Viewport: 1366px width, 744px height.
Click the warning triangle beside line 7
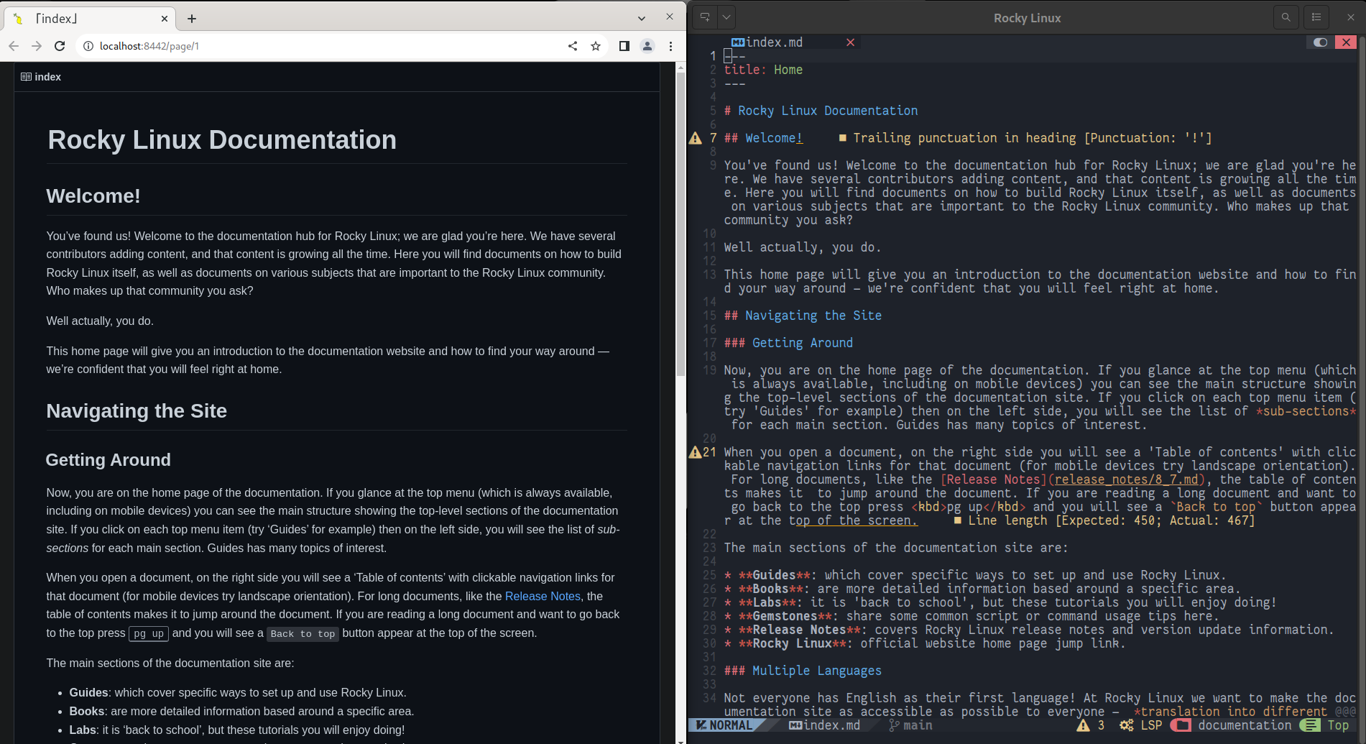(x=696, y=137)
